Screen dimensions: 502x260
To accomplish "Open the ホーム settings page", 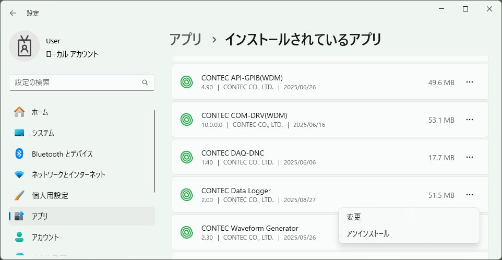I will 40,112.
